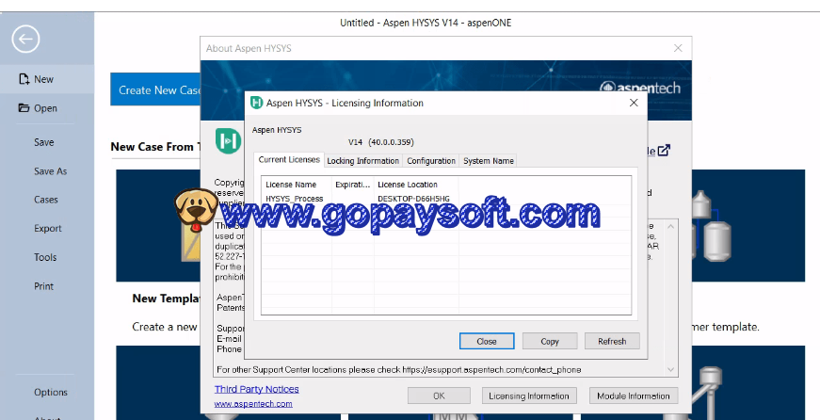
Task: Click the Create New Case tile
Action: tap(155, 90)
